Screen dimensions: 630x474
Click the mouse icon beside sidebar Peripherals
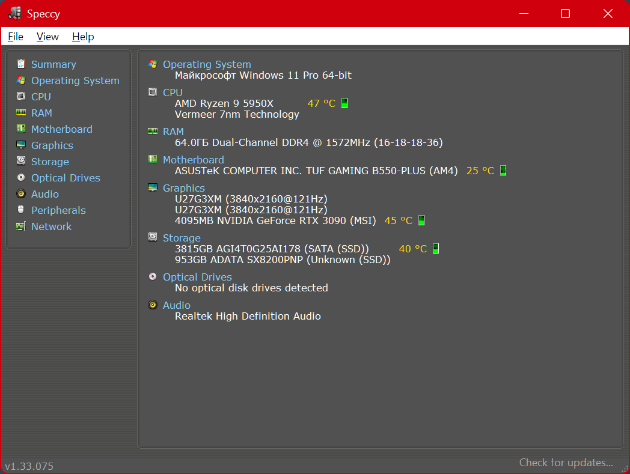21,210
